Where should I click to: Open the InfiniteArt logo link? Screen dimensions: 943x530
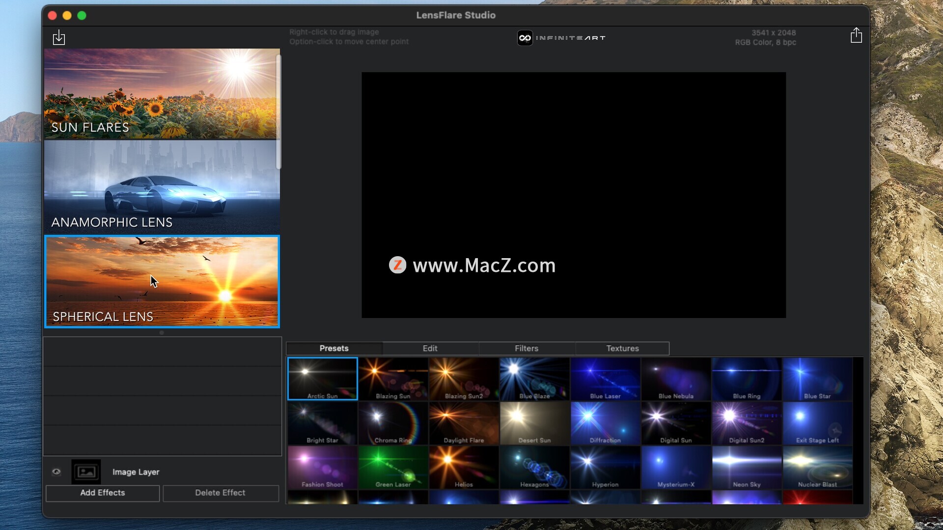[x=561, y=38]
